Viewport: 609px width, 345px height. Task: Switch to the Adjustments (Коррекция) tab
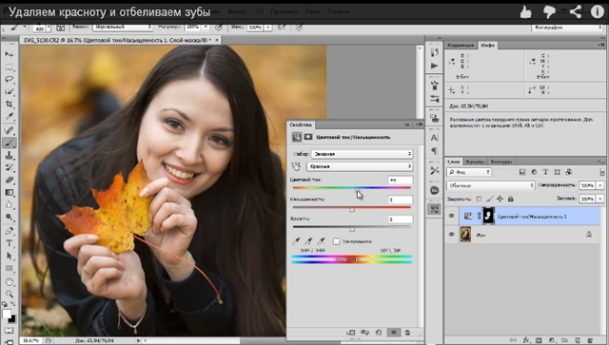[461, 46]
